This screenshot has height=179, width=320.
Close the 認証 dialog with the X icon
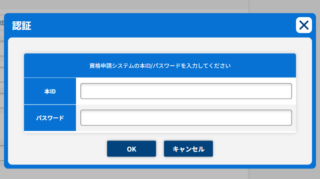[x=304, y=25]
